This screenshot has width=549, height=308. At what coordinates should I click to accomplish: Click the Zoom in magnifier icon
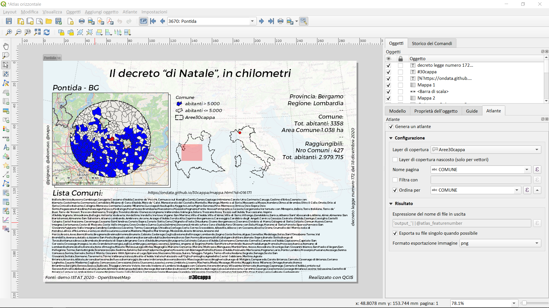(x=9, y=32)
